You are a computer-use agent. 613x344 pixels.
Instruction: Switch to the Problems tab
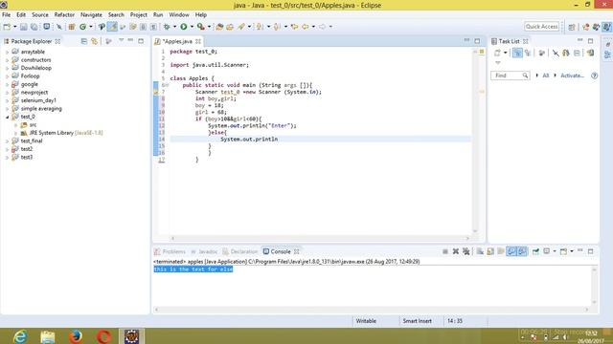(170, 251)
